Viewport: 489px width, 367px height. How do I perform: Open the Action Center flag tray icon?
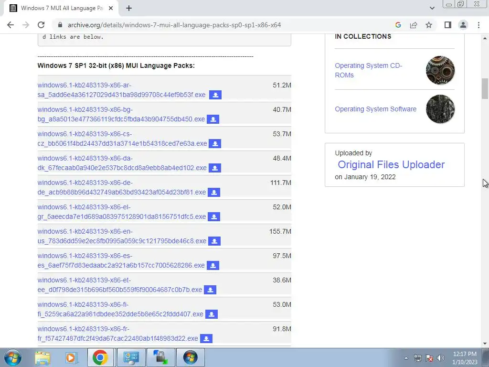(x=429, y=358)
